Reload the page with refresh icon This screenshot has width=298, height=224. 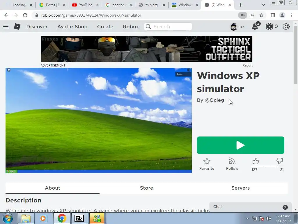25,15
